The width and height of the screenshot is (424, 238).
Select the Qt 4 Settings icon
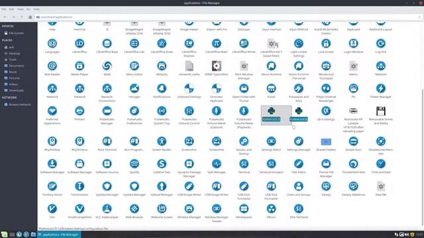click(x=326, y=110)
